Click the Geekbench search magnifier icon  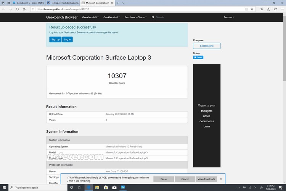click(153, 17)
